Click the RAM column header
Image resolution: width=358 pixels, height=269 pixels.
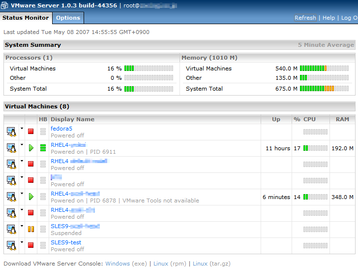tap(342, 119)
